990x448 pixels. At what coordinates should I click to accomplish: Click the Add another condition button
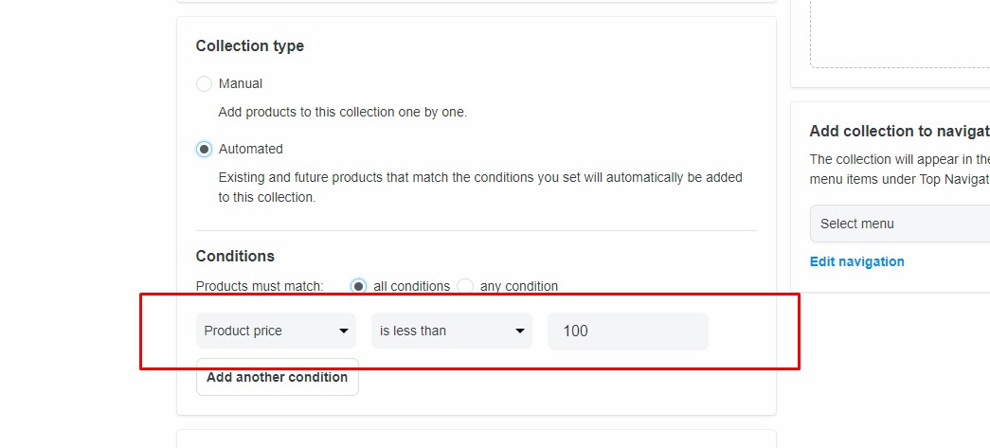pos(277,377)
